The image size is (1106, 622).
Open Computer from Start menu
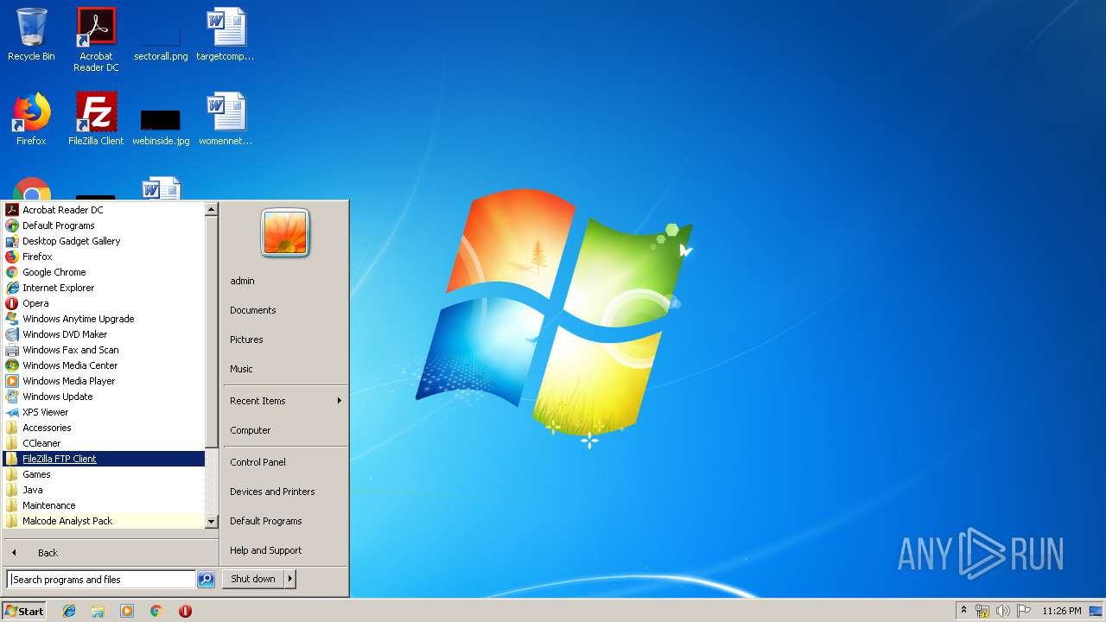tap(284, 430)
